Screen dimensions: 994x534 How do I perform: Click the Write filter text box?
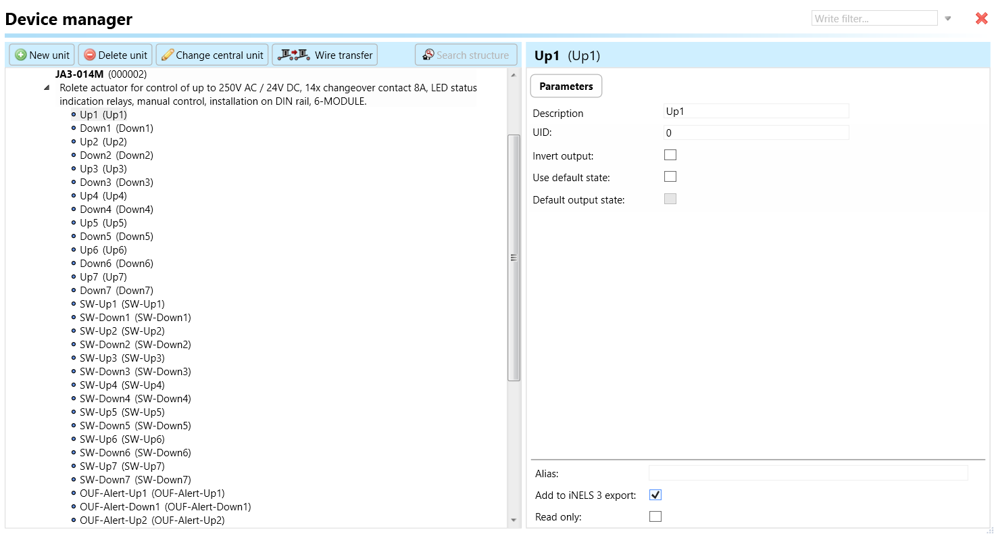[874, 19]
